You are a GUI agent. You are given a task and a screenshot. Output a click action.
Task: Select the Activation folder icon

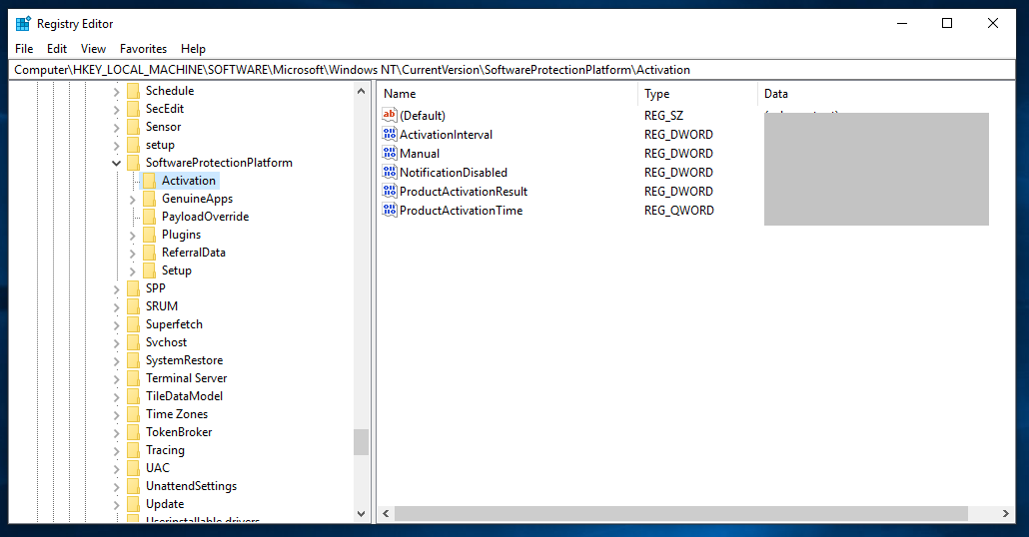(150, 181)
